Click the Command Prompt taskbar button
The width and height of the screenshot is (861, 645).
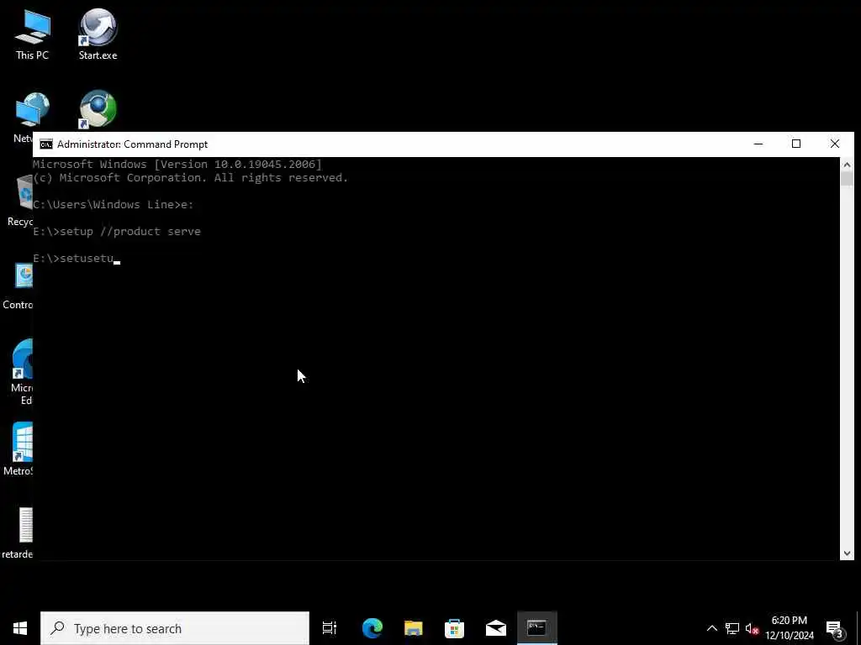(536, 628)
